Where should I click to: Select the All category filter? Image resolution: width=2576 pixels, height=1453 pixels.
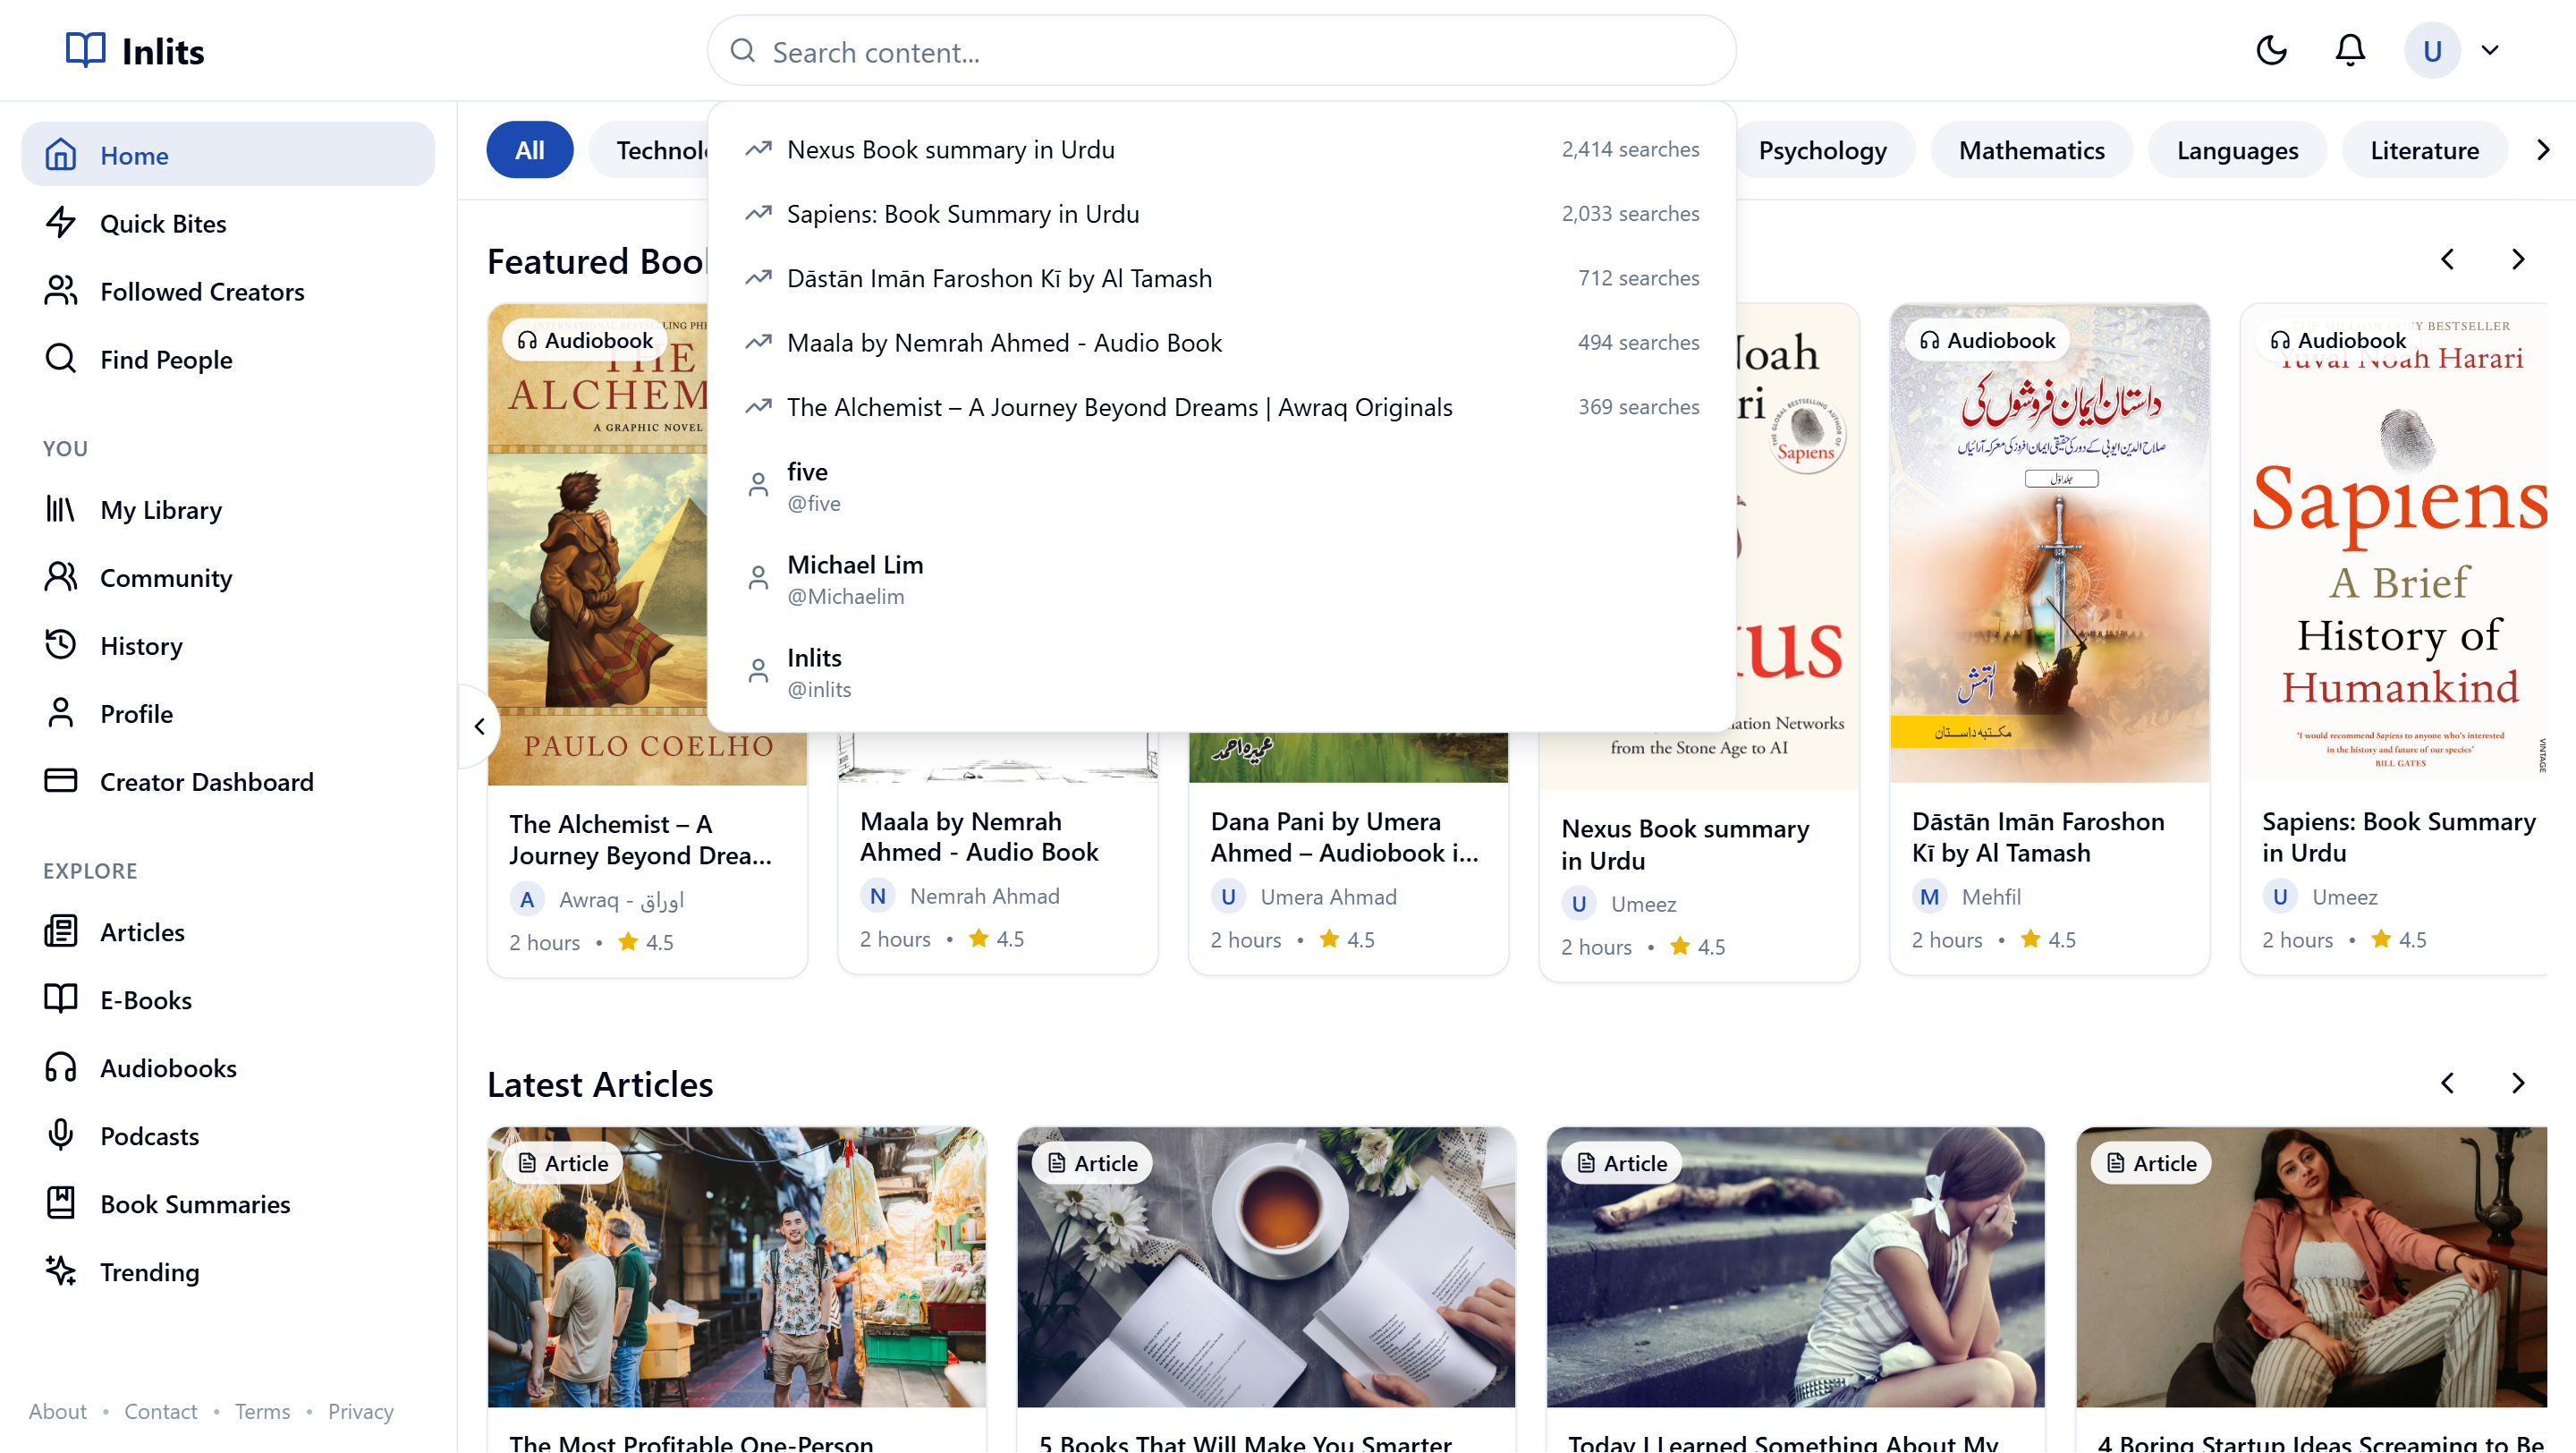[x=529, y=150]
